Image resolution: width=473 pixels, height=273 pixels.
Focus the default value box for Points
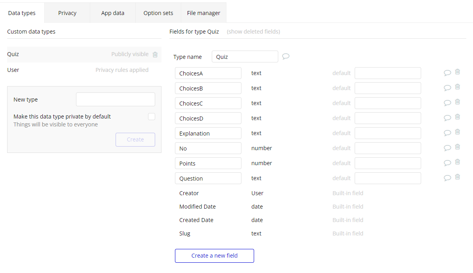[x=388, y=163]
